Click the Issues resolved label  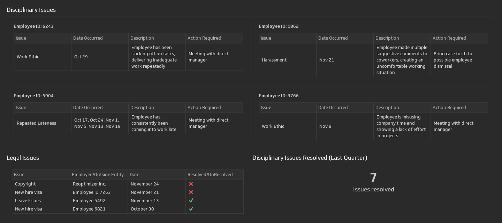373,189
